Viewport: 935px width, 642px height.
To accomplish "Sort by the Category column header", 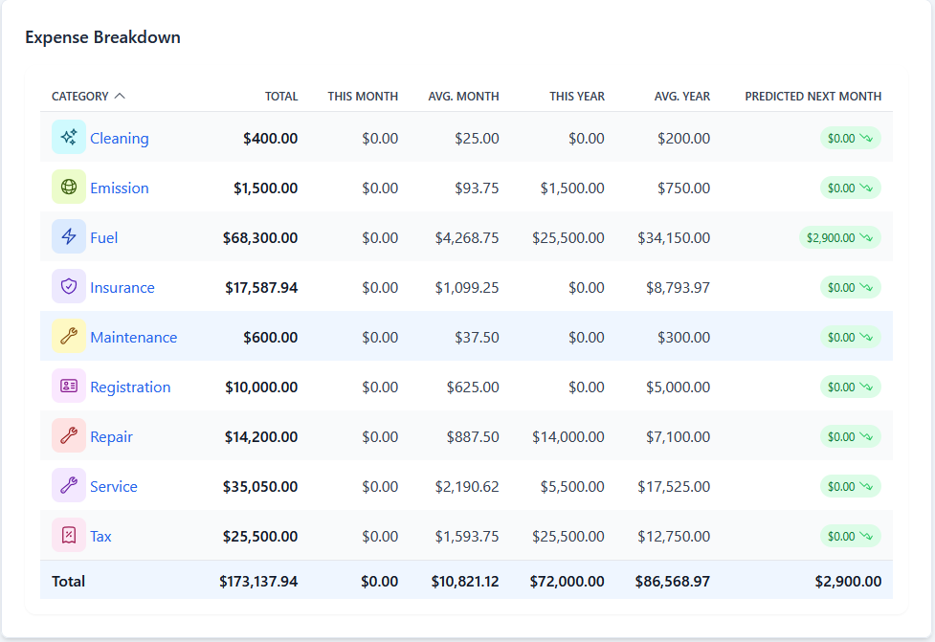I will [88, 96].
